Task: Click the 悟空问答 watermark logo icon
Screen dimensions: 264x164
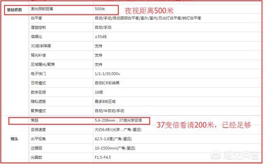Action: [x=216, y=156]
